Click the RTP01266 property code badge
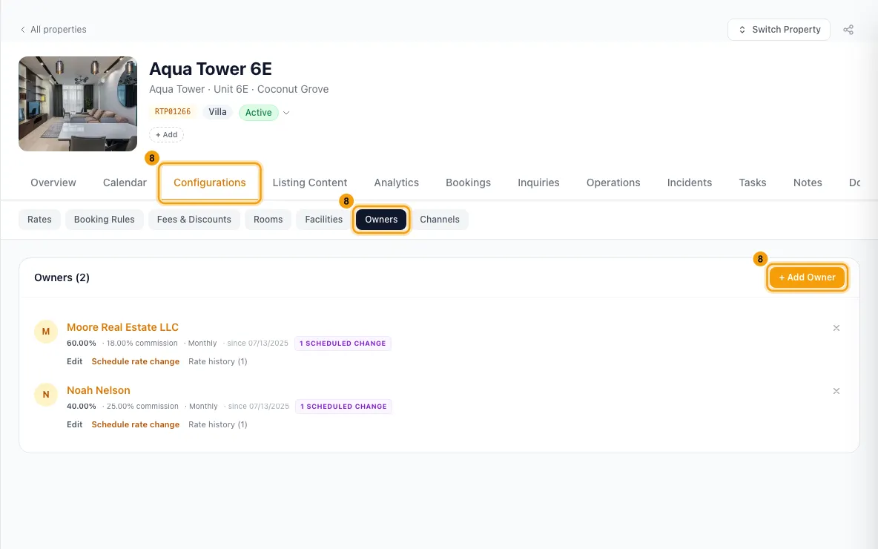The width and height of the screenshot is (878, 549). click(173, 111)
